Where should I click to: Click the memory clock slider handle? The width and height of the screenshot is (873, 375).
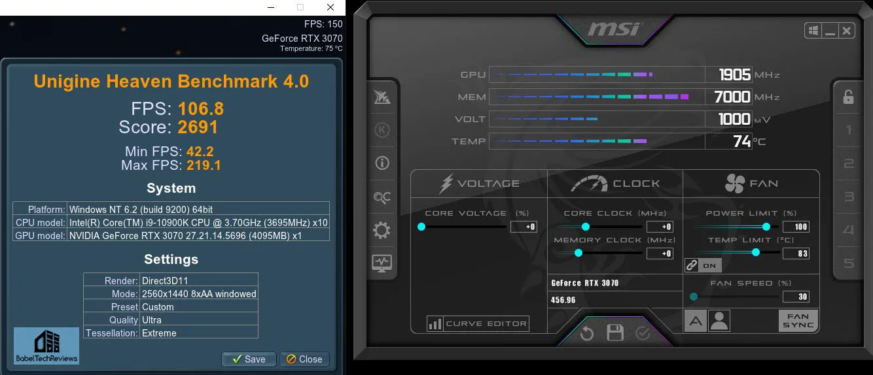pos(578,253)
